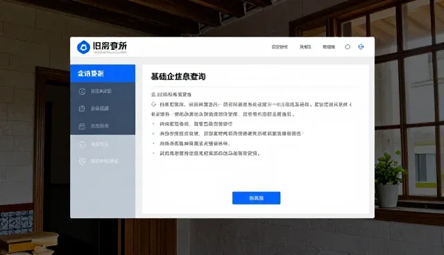
Task: Click the blue exit arrow icon in header
Action: 361,46
